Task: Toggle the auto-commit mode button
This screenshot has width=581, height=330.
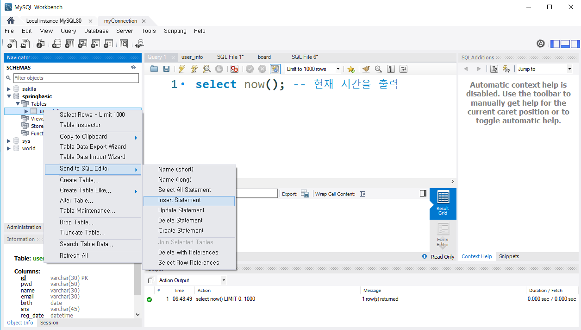Action: click(x=275, y=69)
